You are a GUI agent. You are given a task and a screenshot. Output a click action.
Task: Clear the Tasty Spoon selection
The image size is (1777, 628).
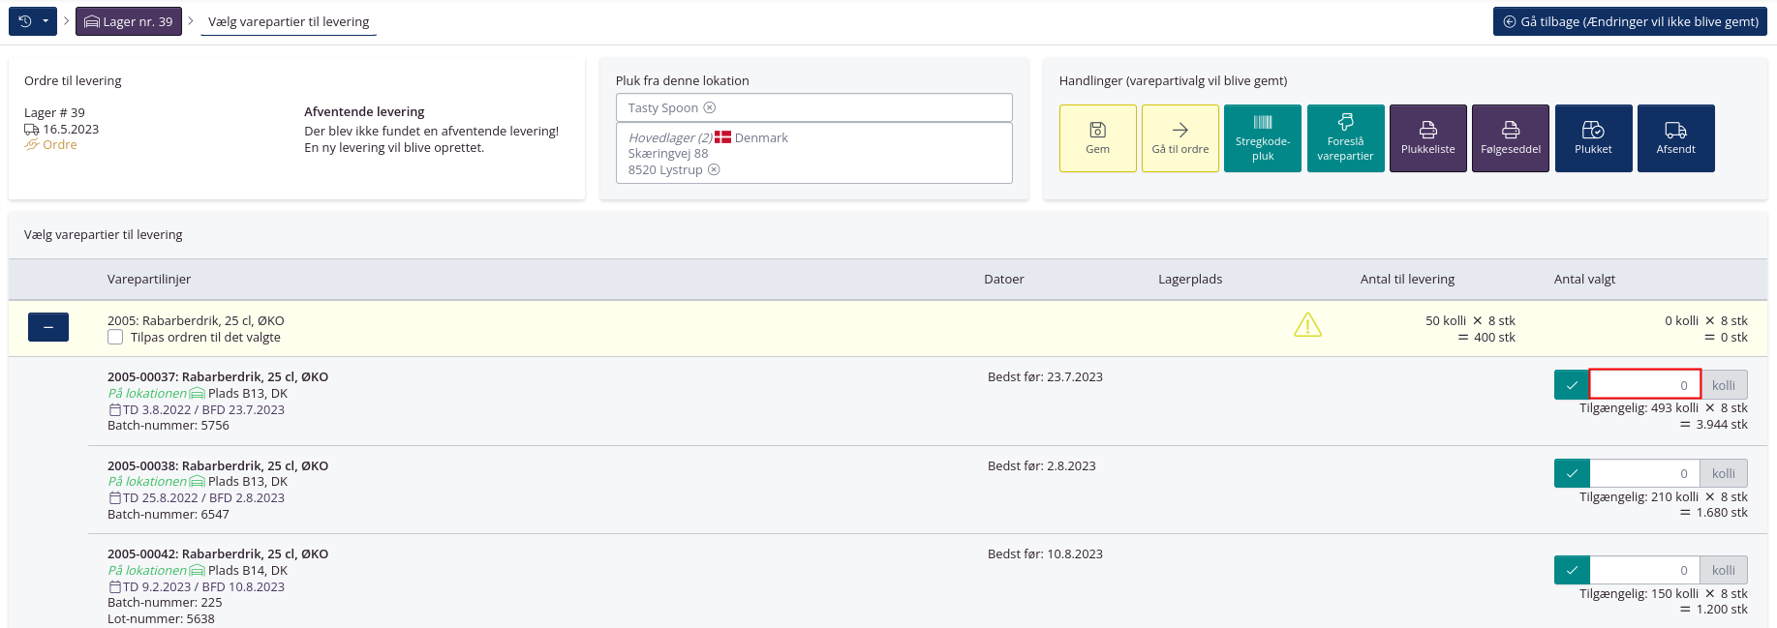[x=710, y=107]
